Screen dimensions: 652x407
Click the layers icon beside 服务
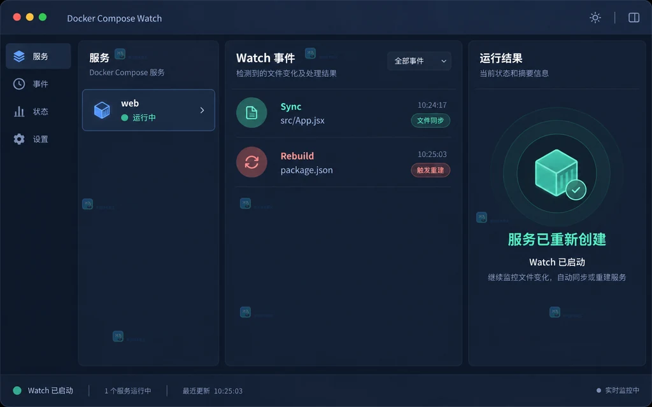point(19,56)
